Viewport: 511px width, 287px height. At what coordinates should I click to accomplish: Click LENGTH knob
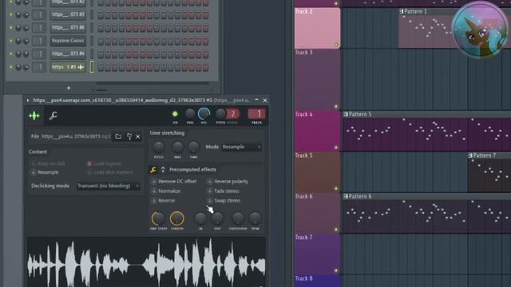click(x=177, y=218)
